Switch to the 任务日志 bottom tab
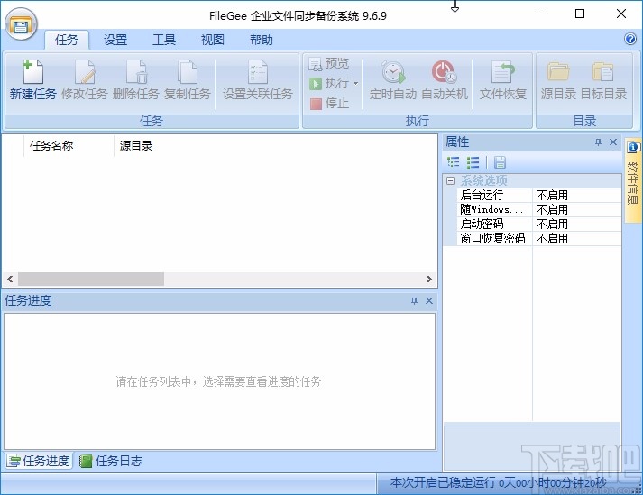 (x=111, y=461)
